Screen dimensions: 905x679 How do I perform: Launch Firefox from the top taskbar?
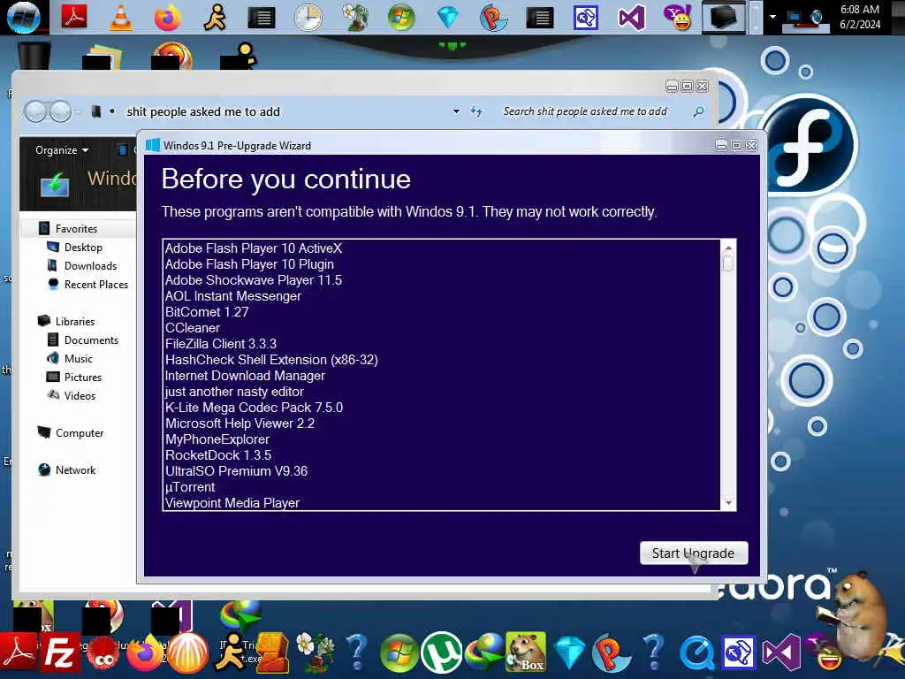pyautogui.click(x=167, y=18)
